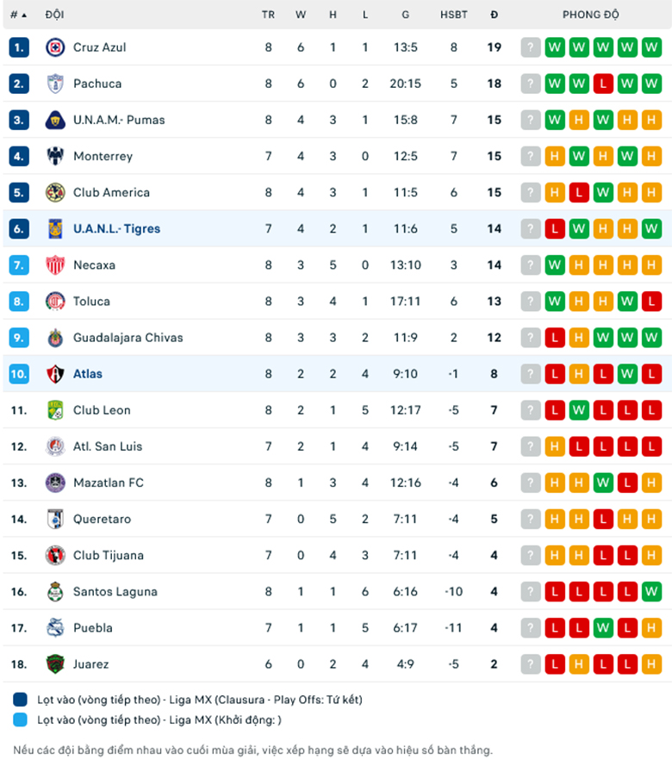Sort table by the # rank column
This screenshot has width=672, height=766.
(x=18, y=15)
